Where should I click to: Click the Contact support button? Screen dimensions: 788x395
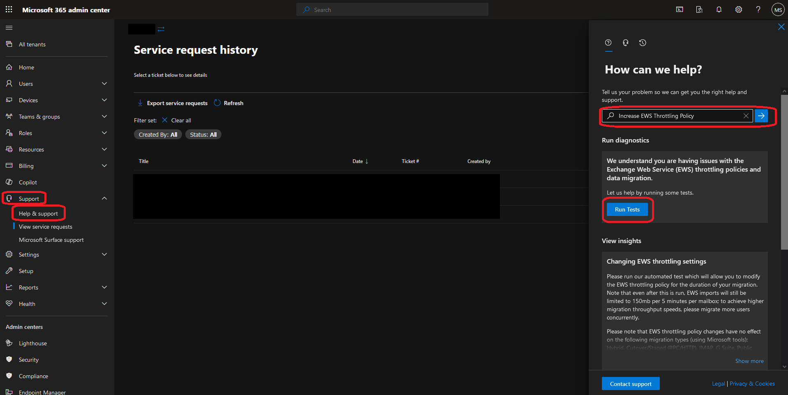coord(630,384)
